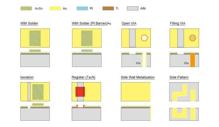The height and width of the screenshot is (127, 219).
Task: Click the 'Side Wall Metalization' heading
Action: 138,77
